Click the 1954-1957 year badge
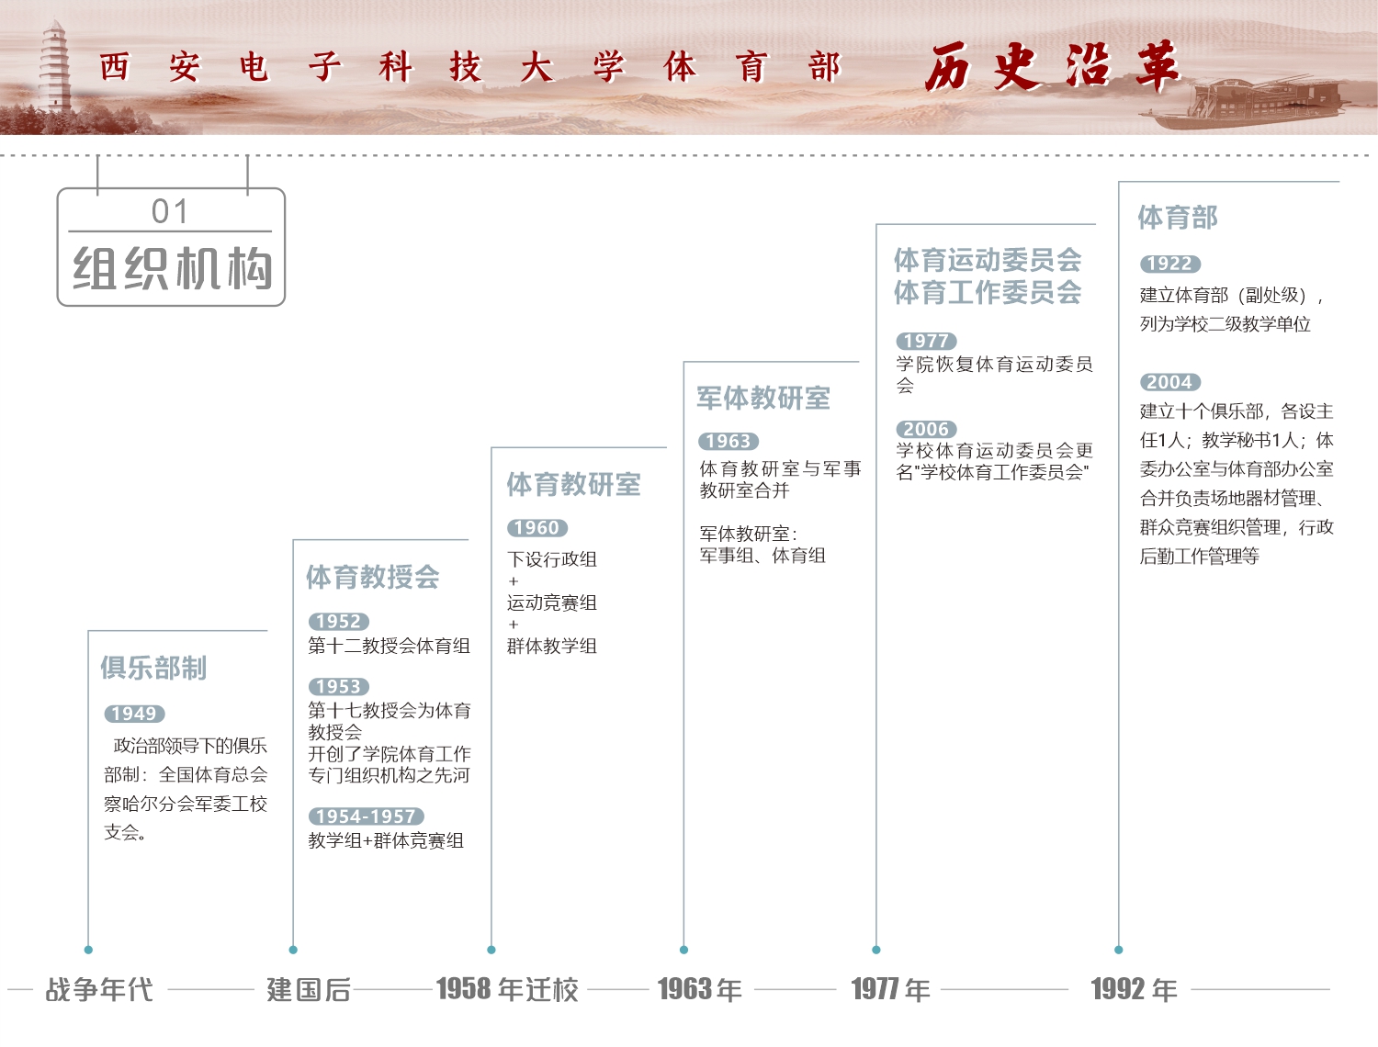Viewport: 1378px width, 1047px height. (x=366, y=816)
